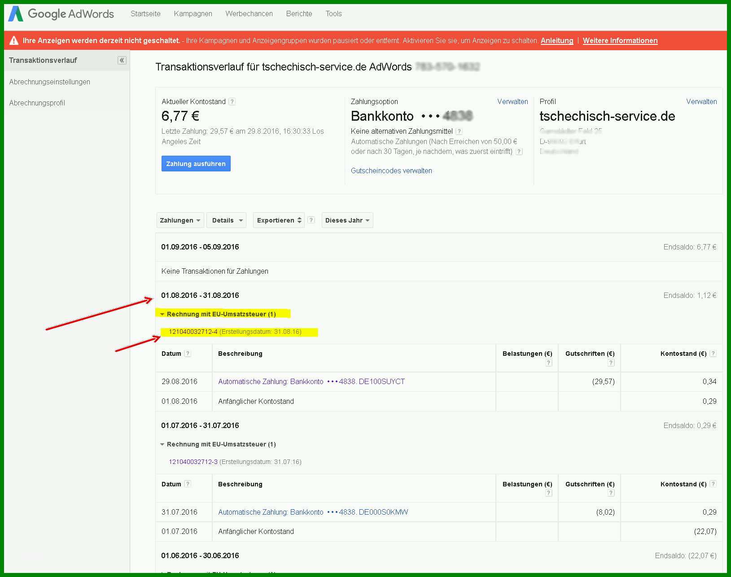This screenshot has height=577, width=731.
Task: Click help icon under second Gutschriften header
Action: click(611, 493)
